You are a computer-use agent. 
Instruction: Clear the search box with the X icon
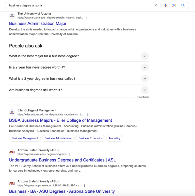(x=156, y=5)
